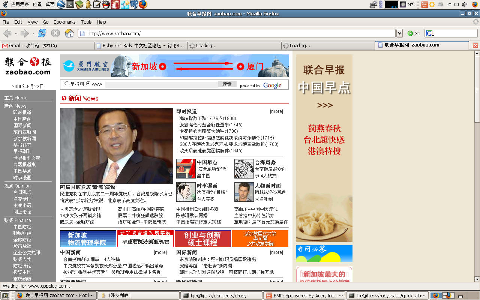The width and height of the screenshot is (480, 300).
Task: Open the red Ruby launcher icon
Action: click(115, 4)
